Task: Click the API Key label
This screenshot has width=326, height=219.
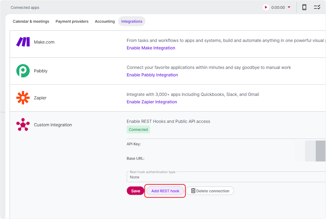Action: (134, 144)
